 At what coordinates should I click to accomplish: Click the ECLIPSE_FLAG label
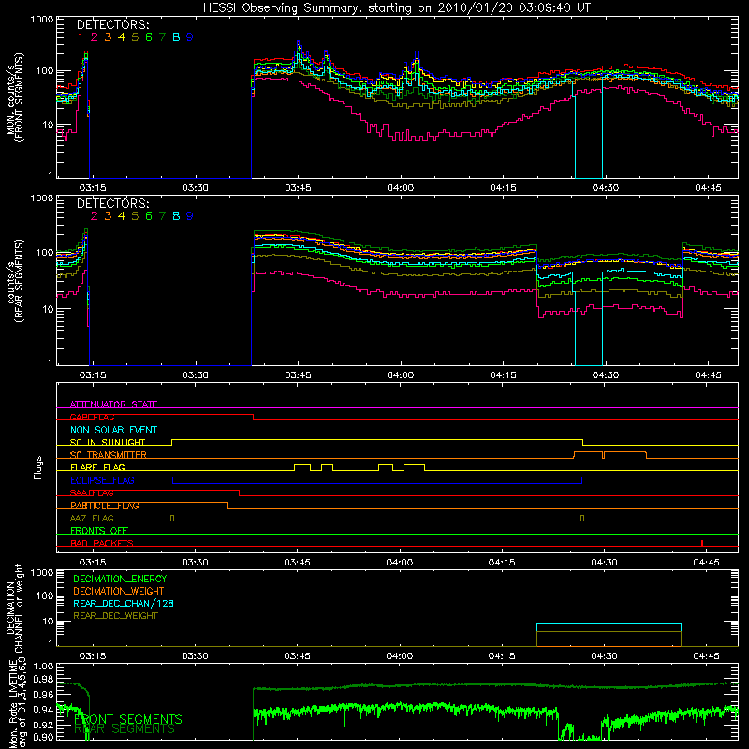(102, 480)
